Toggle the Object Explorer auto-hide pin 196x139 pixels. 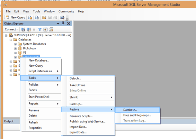[63, 23]
